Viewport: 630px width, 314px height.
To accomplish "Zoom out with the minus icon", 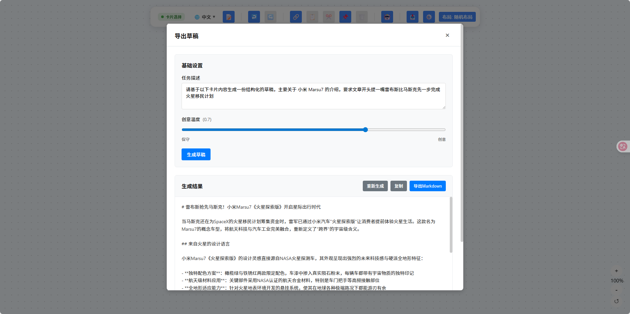I will pyautogui.click(x=616, y=290).
